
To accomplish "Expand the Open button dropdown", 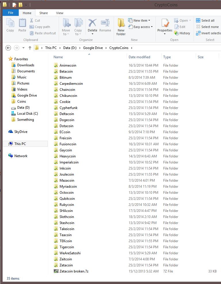I will (x=190, y=20).
